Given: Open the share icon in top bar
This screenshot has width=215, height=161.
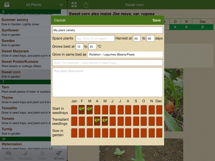Looking at the screenshot, I should [86, 5].
